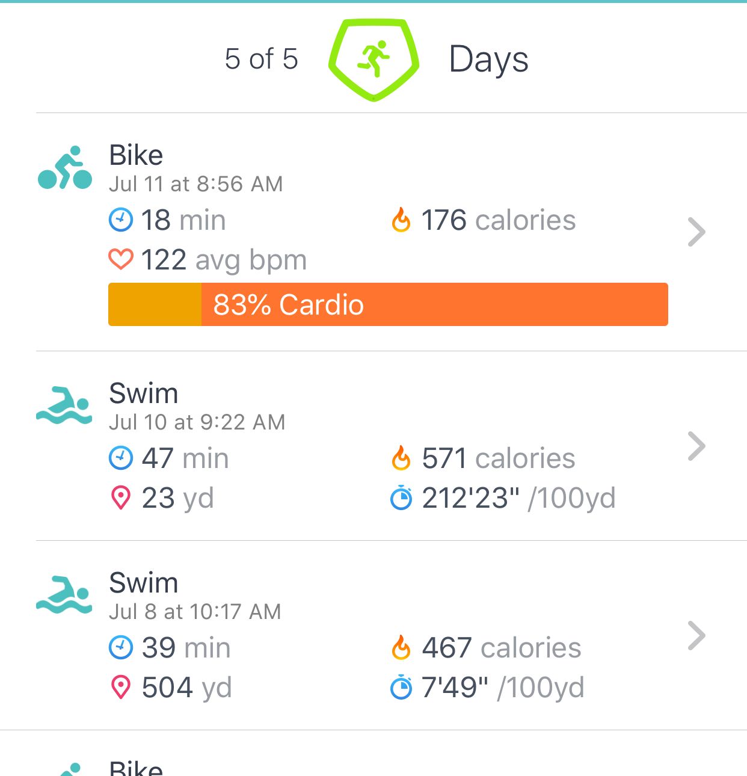
Task: Open Jul 8 Swim details chevron
Action: pos(696,636)
